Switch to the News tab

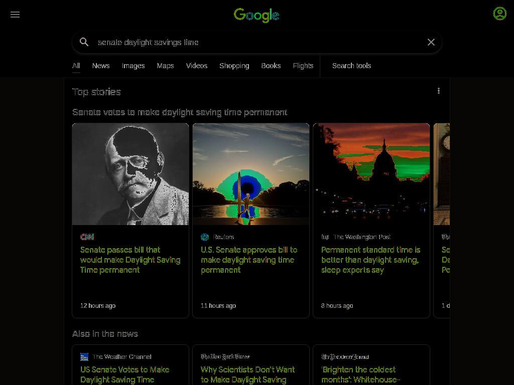[x=100, y=66]
